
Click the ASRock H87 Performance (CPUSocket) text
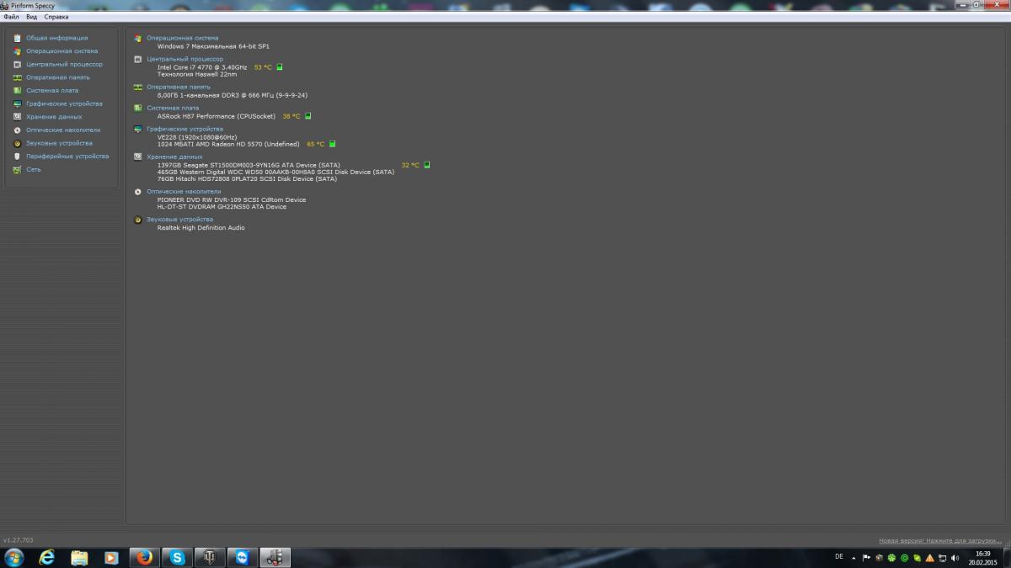[x=217, y=116]
